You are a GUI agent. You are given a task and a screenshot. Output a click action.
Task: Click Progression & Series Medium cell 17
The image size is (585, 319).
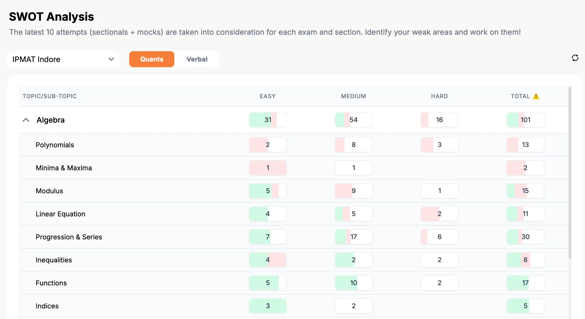[353, 237]
